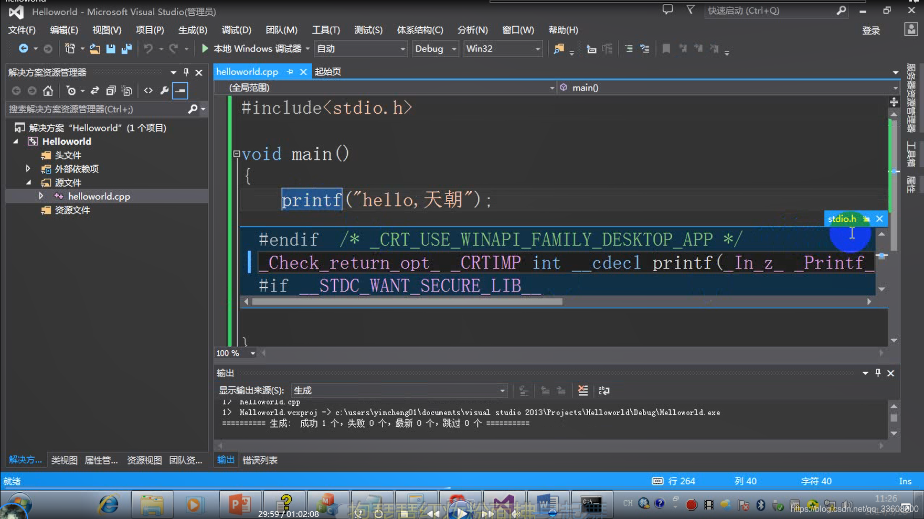Click the Open File folder icon
924x519 pixels.
coord(95,49)
